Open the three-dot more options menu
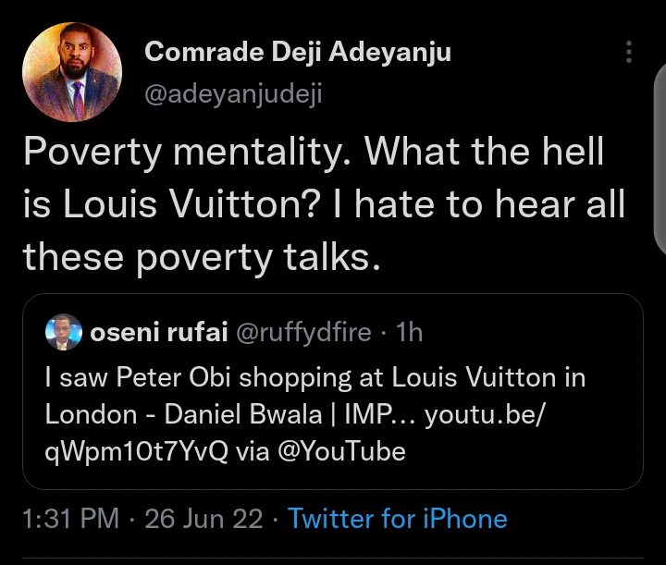Image resolution: width=666 pixels, height=565 pixels. point(629,53)
